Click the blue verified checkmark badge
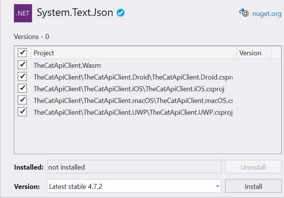 click(120, 13)
